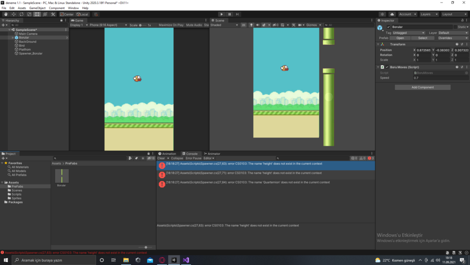Toggle Collapse in the Console

[177, 158]
